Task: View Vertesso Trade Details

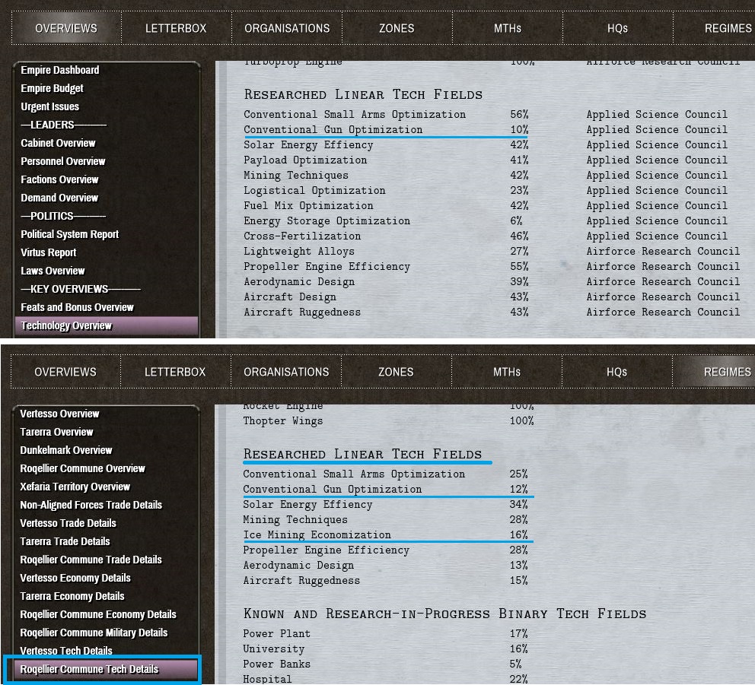Action: click(68, 524)
